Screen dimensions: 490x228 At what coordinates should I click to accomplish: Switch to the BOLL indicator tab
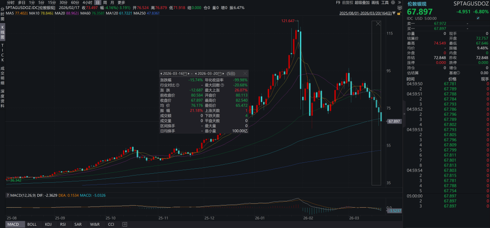pos(32,224)
